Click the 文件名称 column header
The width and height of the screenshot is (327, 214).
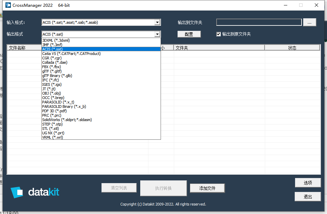pos(24,48)
